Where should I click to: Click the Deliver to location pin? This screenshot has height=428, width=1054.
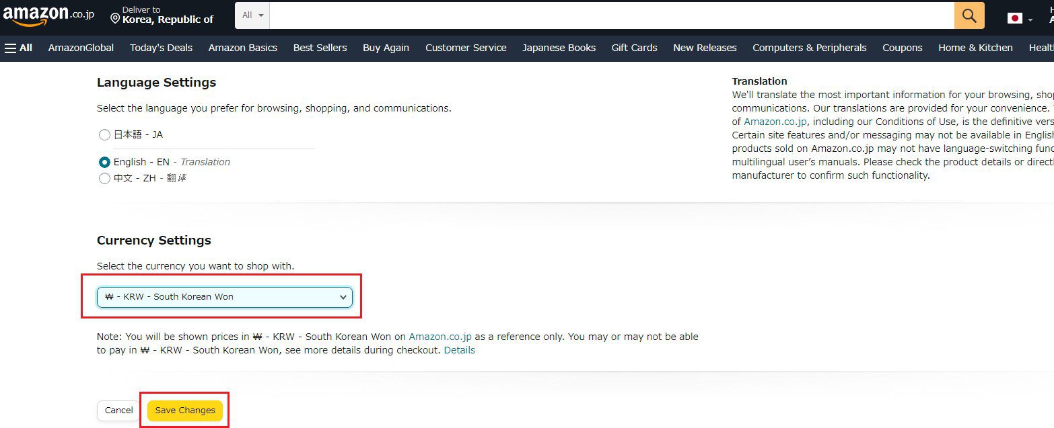pos(115,18)
